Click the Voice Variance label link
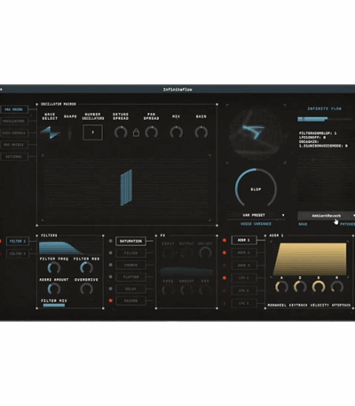 [x=256, y=224]
